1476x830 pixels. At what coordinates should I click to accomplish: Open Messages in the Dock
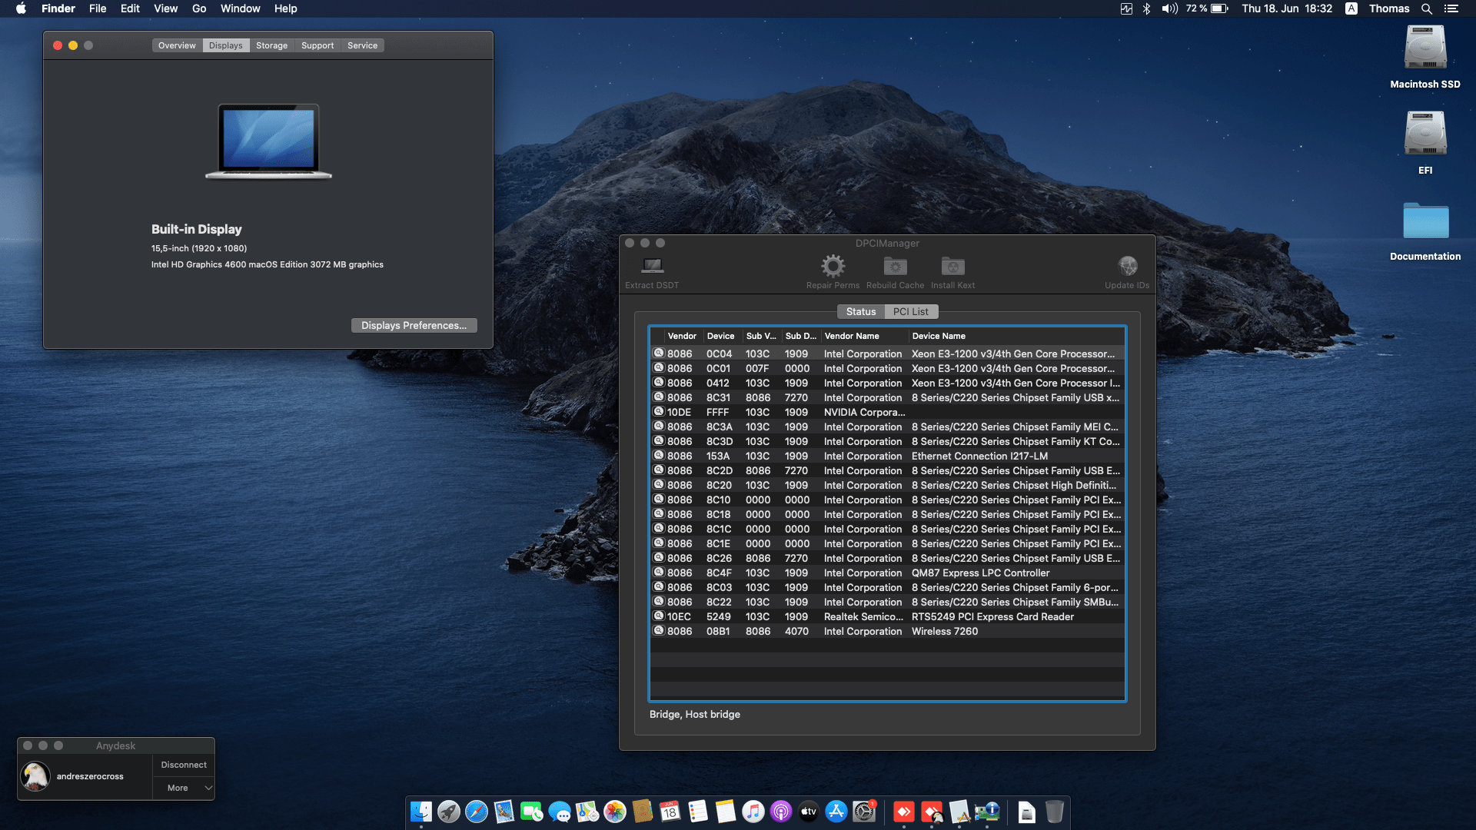[560, 812]
